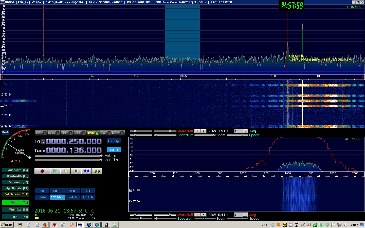
Task: Select LSB demodulation mode
Action: pos(80,133)
